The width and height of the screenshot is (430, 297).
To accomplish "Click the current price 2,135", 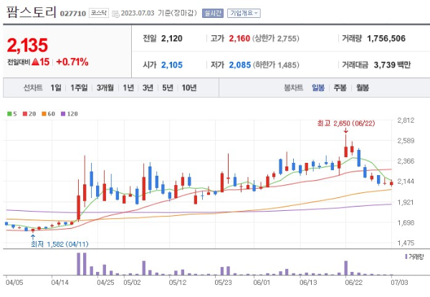I will point(27,45).
